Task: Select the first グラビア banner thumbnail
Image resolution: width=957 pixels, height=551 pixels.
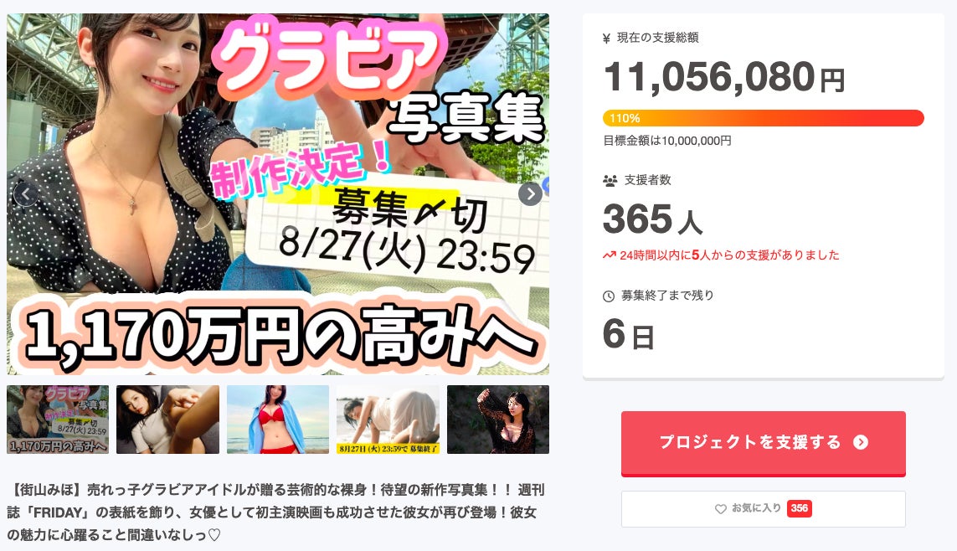Action: 58,420
